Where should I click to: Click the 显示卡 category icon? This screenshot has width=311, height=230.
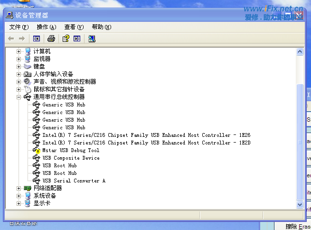[x=28, y=203]
